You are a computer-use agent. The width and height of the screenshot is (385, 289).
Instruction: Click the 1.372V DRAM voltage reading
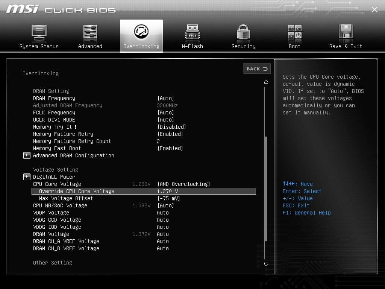[x=141, y=234]
